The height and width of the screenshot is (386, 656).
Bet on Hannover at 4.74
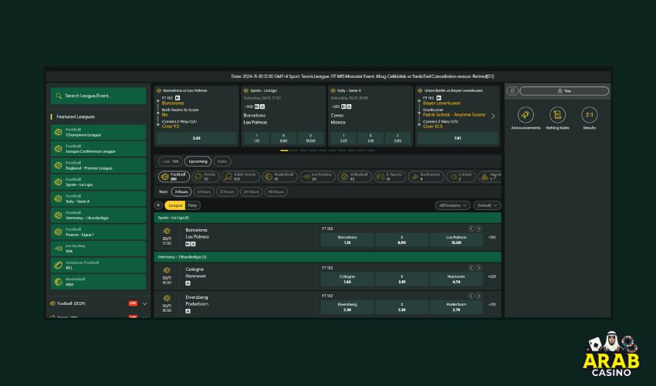coord(456,279)
